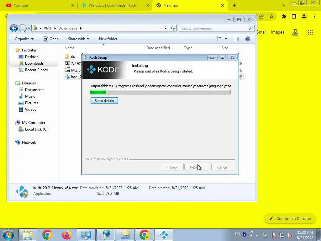Screen dimensions: 321x241
Task: Open Search Labs flask icon
Action: click(295, 32)
